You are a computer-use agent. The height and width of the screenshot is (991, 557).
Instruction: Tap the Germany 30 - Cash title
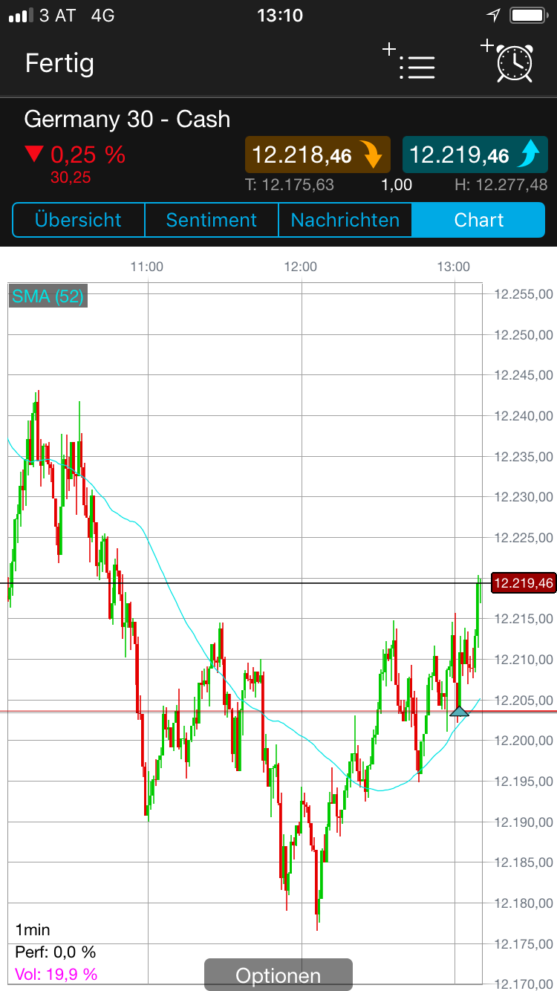click(127, 119)
